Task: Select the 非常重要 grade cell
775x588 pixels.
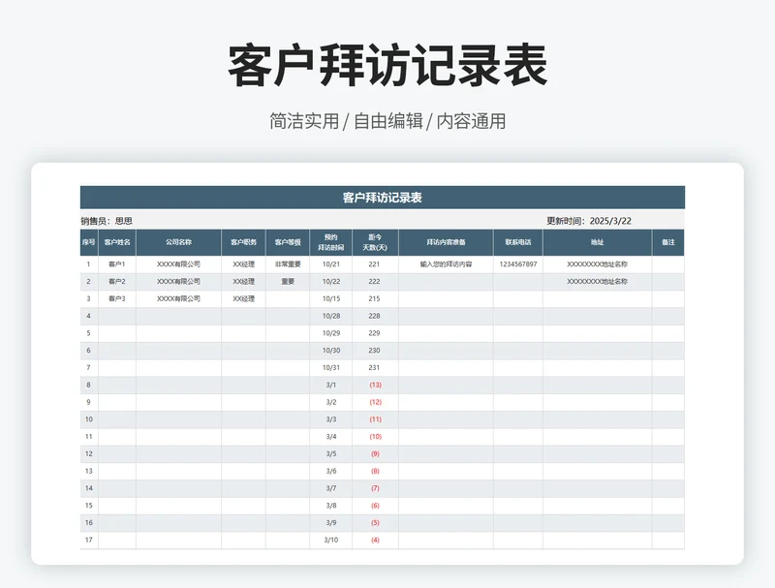Action: pos(288,264)
